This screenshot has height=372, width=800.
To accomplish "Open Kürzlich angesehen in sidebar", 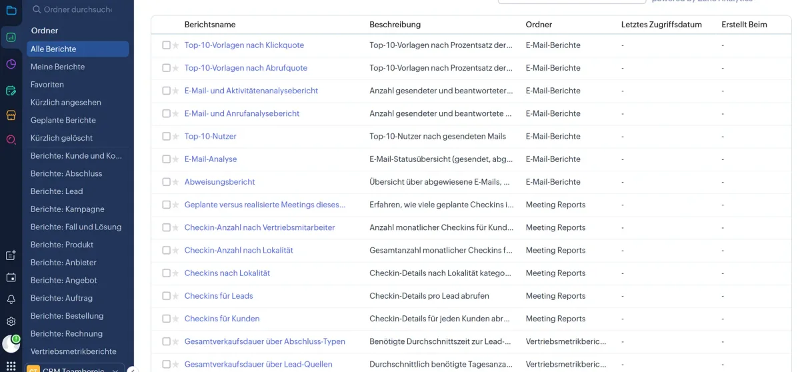I will tap(66, 103).
